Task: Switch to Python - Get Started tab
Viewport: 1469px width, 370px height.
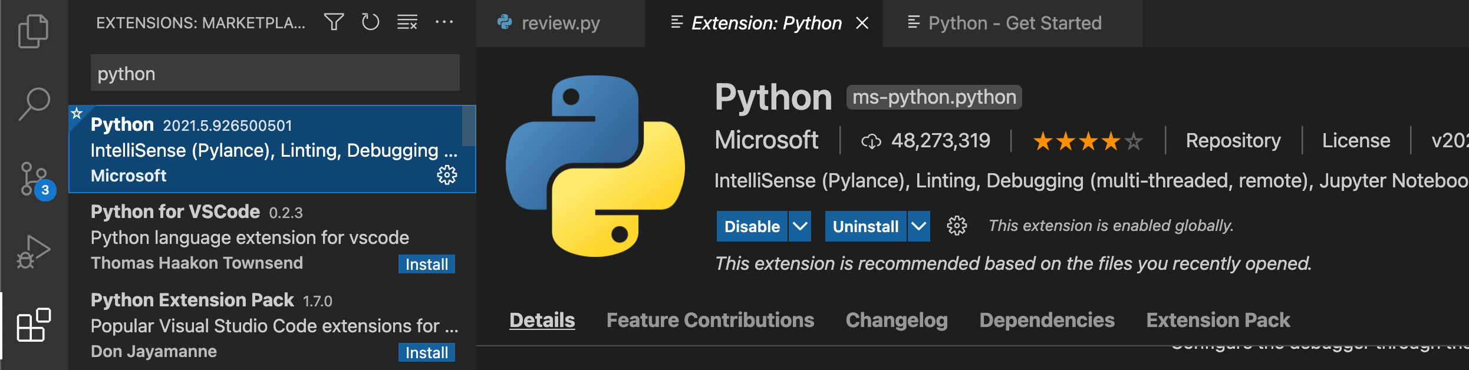Action: point(1012,23)
